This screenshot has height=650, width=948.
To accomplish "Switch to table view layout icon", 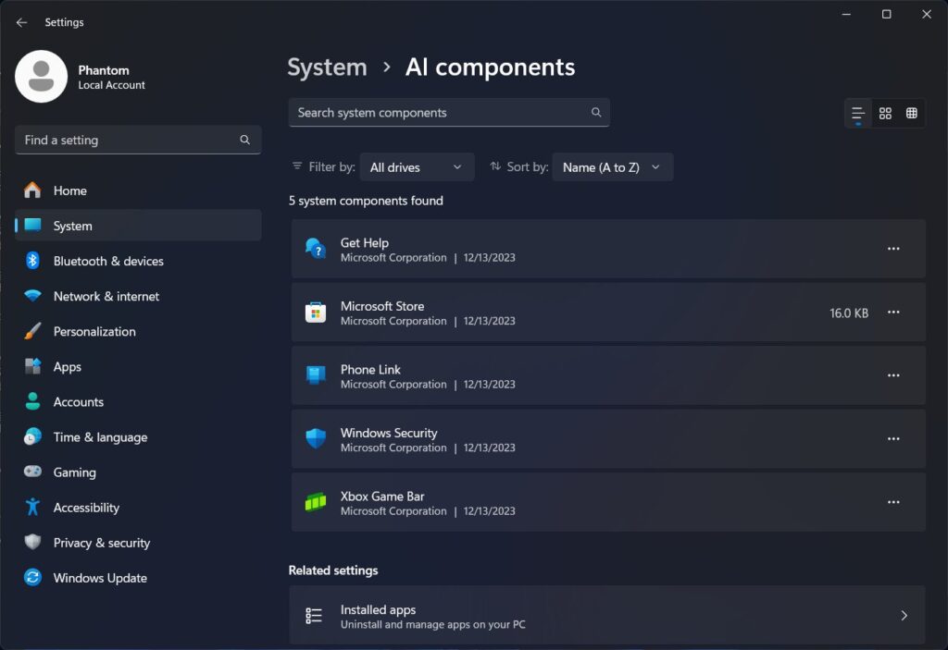I will pos(912,113).
